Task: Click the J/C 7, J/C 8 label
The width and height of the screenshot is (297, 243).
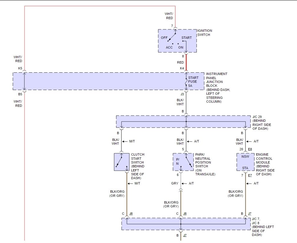Action: pos(263,227)
